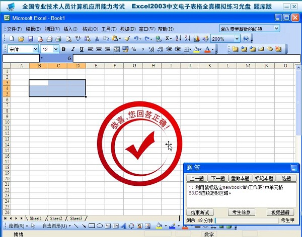302x237 pixels.
Task: Click the Cut scissors icon
Action: 97,39
